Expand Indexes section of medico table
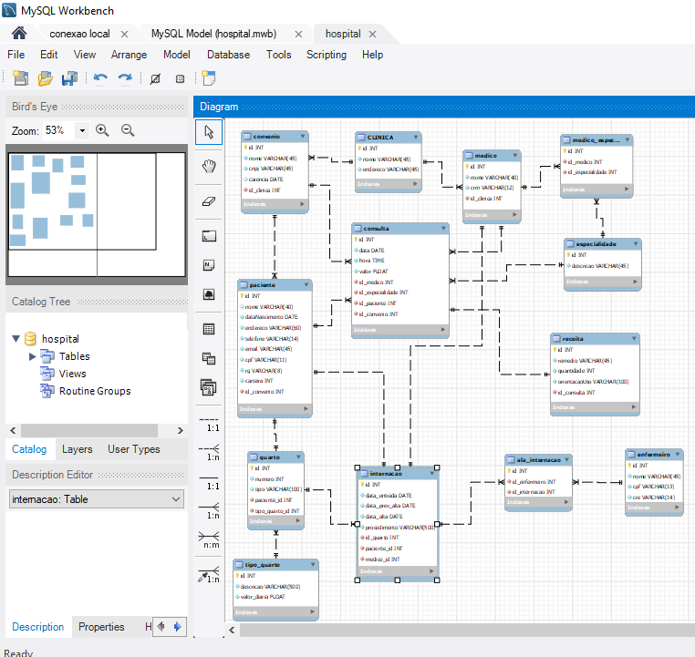 pyautogui.click(x=514, y=215)
